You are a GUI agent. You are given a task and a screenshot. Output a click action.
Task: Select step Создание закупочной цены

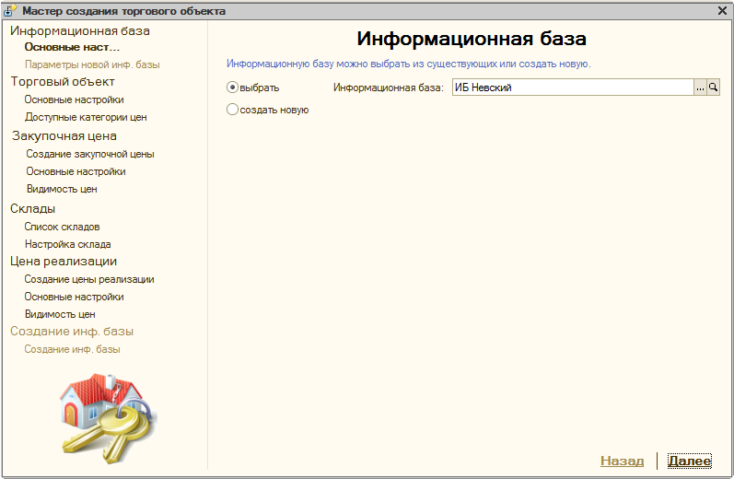(90, 154)
